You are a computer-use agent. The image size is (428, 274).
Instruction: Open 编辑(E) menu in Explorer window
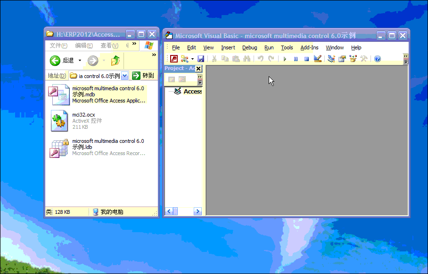tap(84, 46)
